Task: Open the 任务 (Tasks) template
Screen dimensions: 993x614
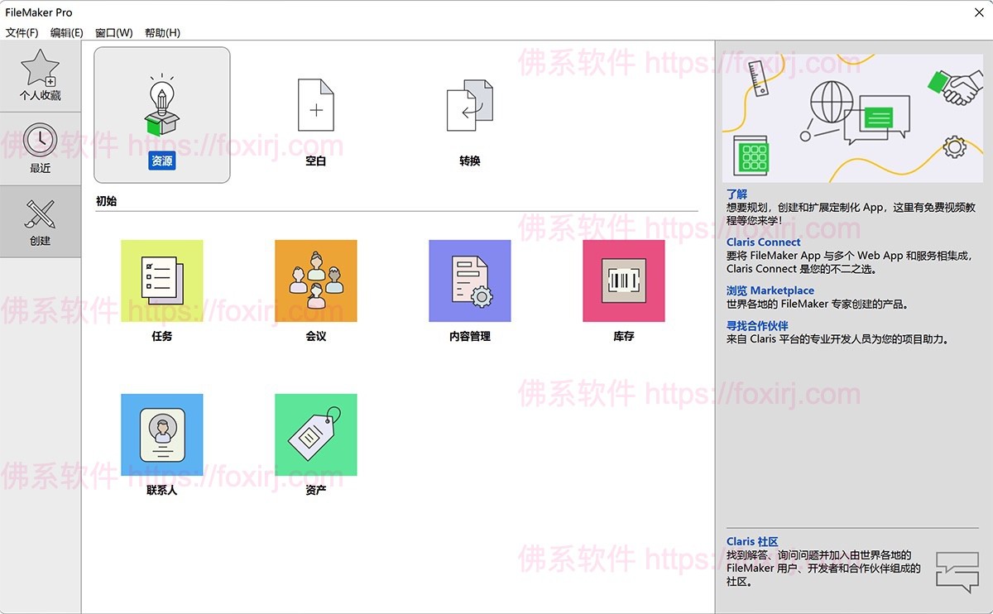Action: [x=161, y=280]
